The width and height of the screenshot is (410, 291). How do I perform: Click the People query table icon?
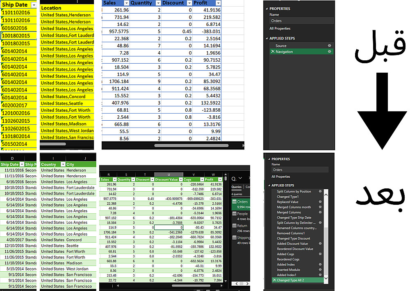tap(235, 213)
